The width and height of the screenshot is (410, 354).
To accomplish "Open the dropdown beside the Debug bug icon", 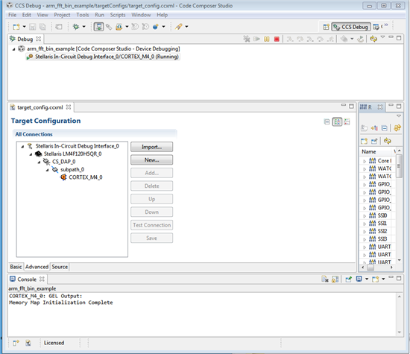I will [x=84, y=27].
